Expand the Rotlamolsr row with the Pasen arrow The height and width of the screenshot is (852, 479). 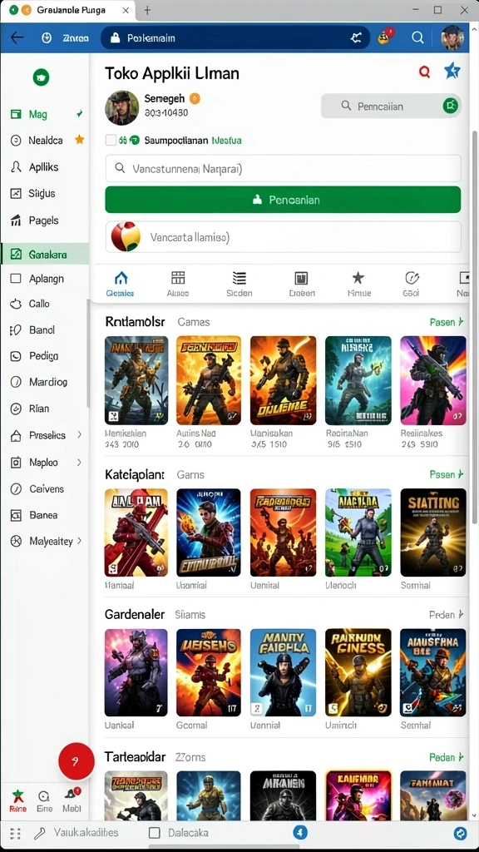(447, 322)
